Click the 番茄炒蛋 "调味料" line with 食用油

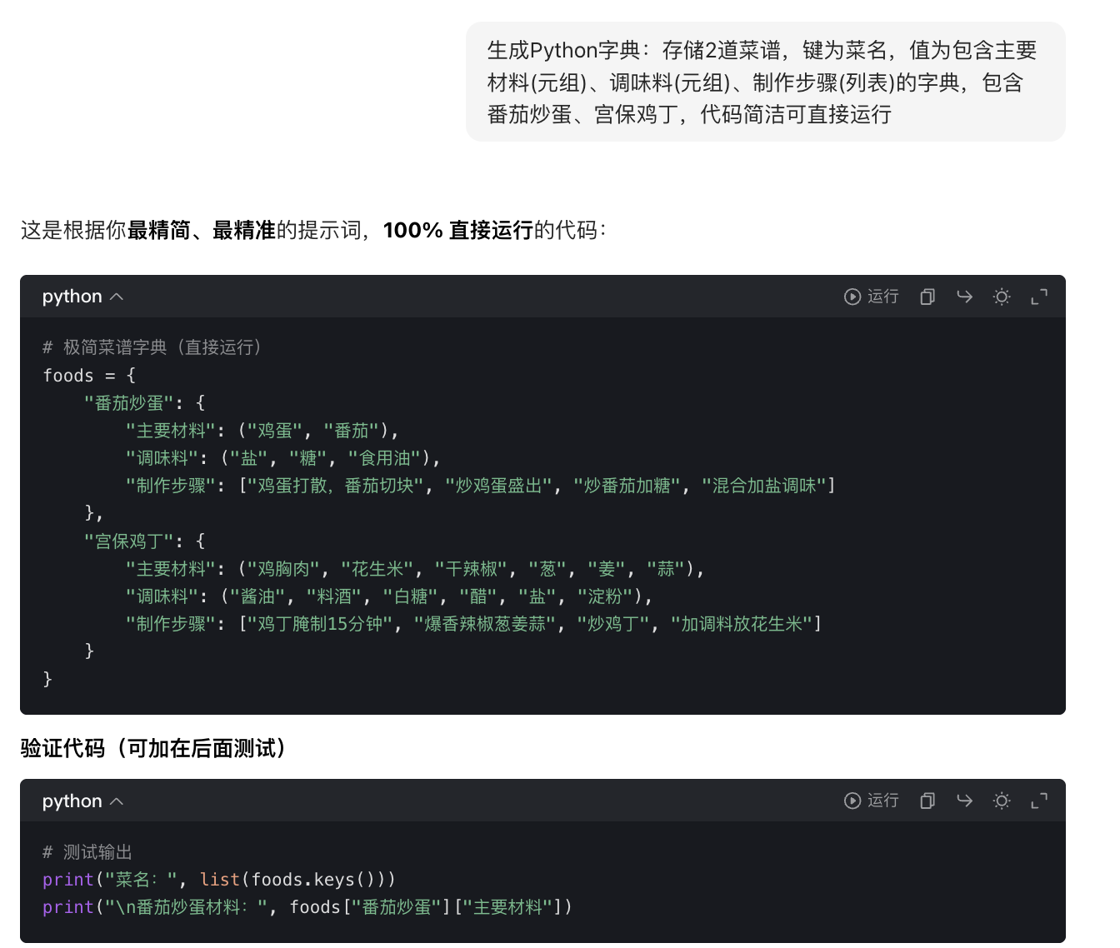[282, 458]
